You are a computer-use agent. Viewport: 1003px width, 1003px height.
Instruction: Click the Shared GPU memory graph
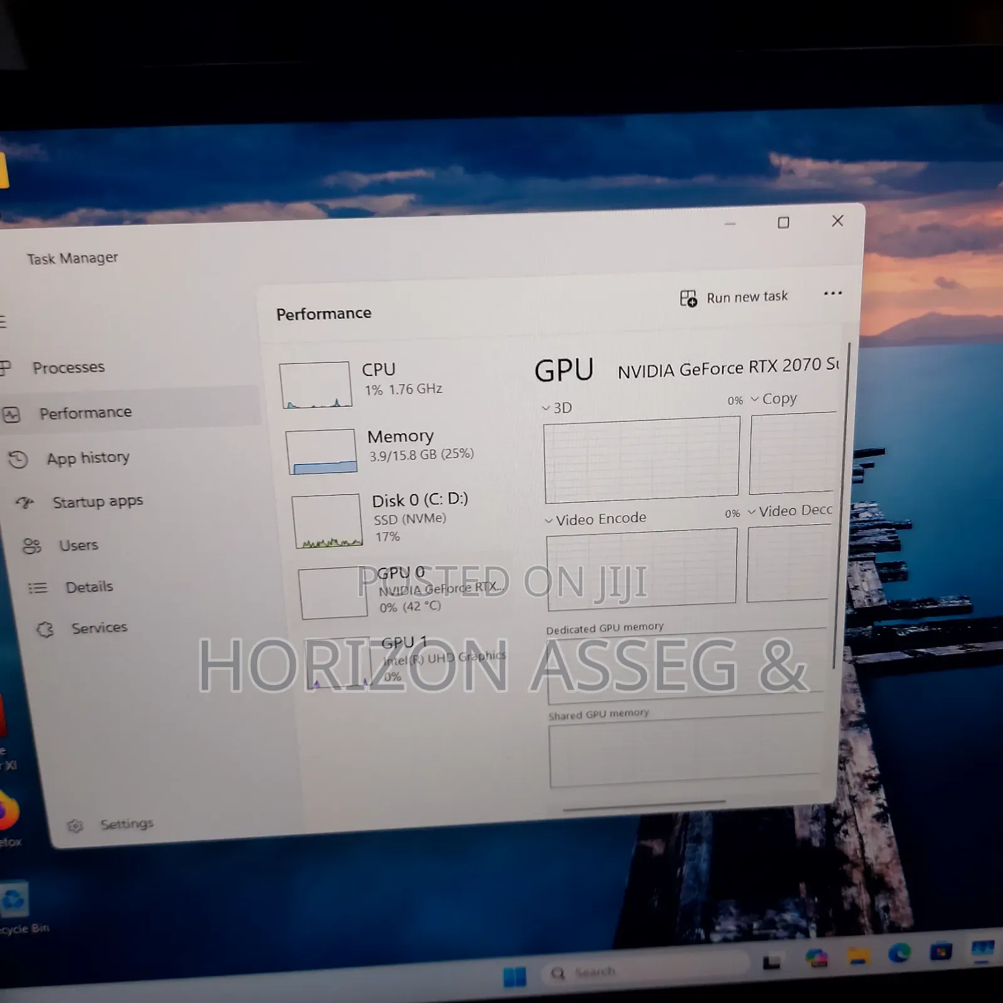686,750
